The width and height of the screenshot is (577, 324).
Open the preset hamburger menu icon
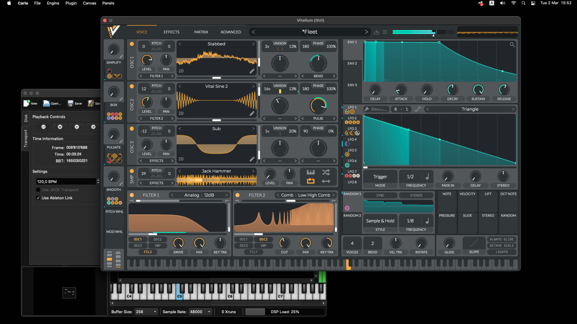[x=385, y=32]
